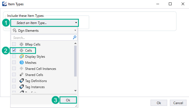This screenshot has height=108, width=189.
Task: Tick the Shared Cells checkbox
Action: click(x=14, y=75)
